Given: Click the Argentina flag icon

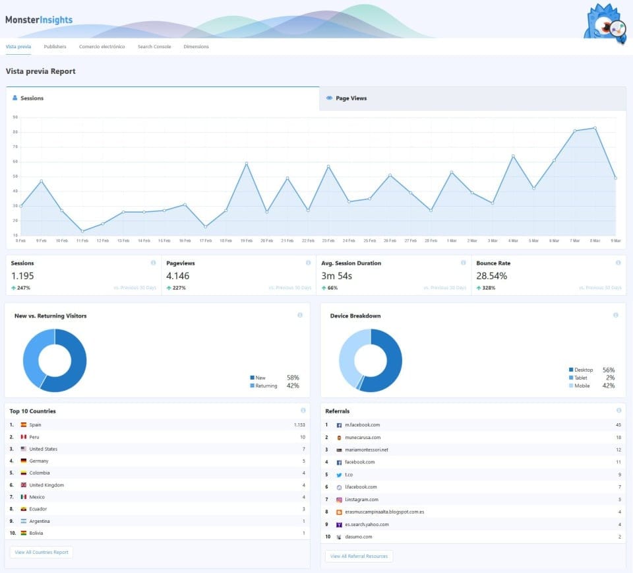Looking at the screenshot, I should [x=24, y=522].
